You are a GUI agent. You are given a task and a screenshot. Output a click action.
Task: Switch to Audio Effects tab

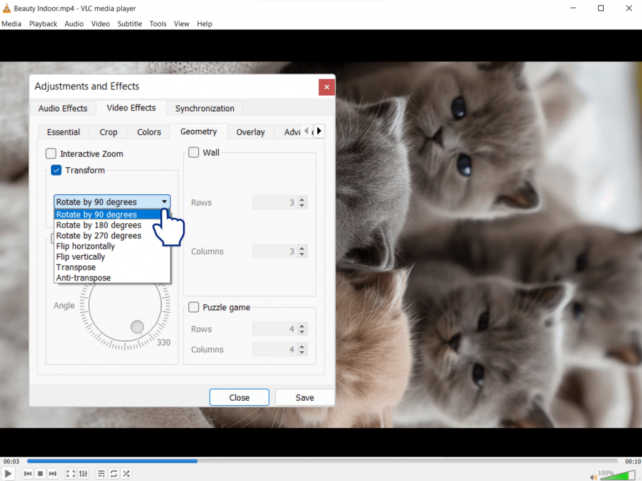63,108
